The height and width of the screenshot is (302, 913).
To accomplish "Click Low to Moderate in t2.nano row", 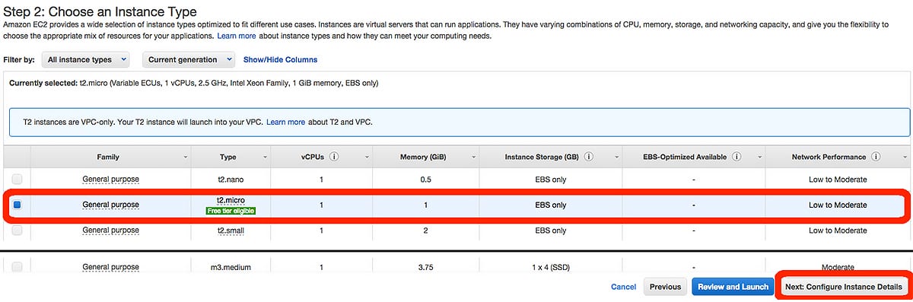I will pos(838,180).
